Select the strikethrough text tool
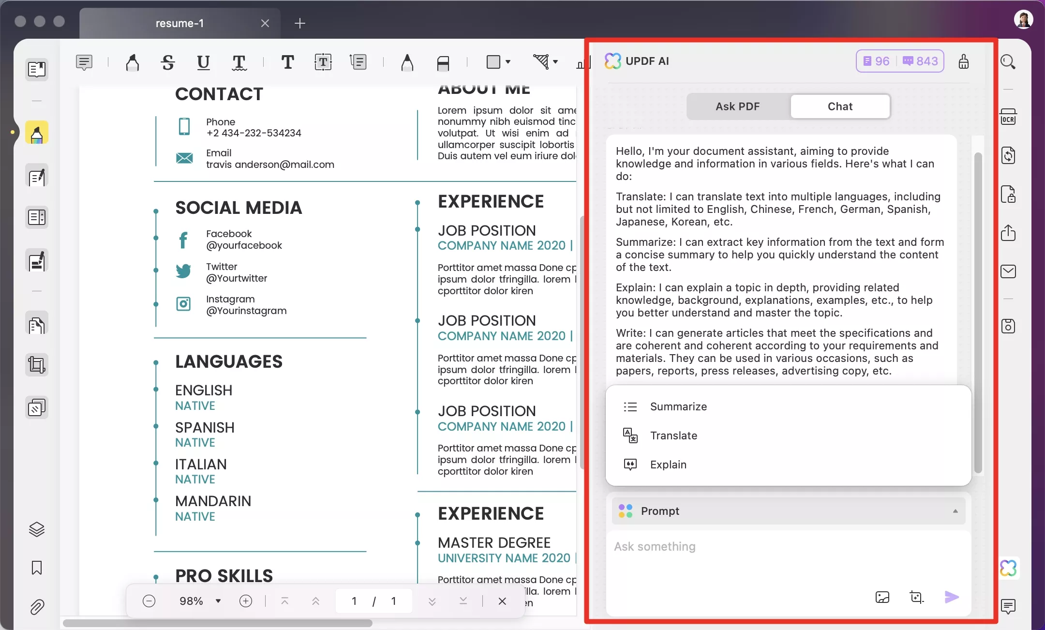The image size is (1045, 630). [168, 63]
